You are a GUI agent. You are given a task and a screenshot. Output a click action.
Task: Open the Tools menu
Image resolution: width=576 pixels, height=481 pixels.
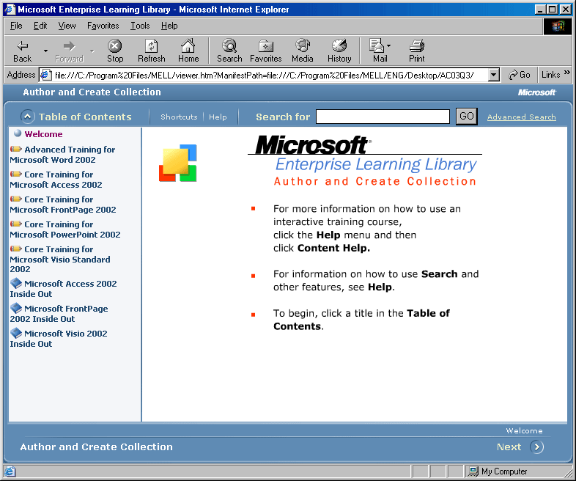click(140, 26)
